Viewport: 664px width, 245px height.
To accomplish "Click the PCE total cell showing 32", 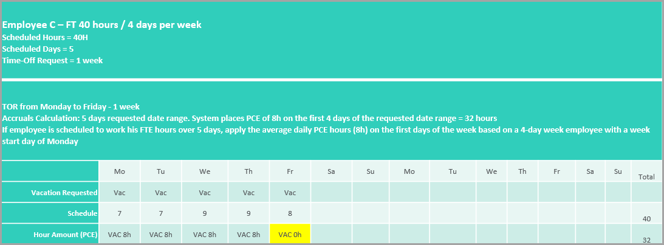I will (x=646, y=240).
